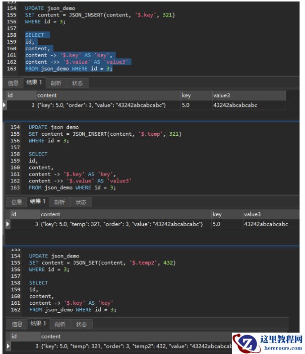
Task: Open the 状态 tab below the highlighted query
Action: (x=77, y=84)
